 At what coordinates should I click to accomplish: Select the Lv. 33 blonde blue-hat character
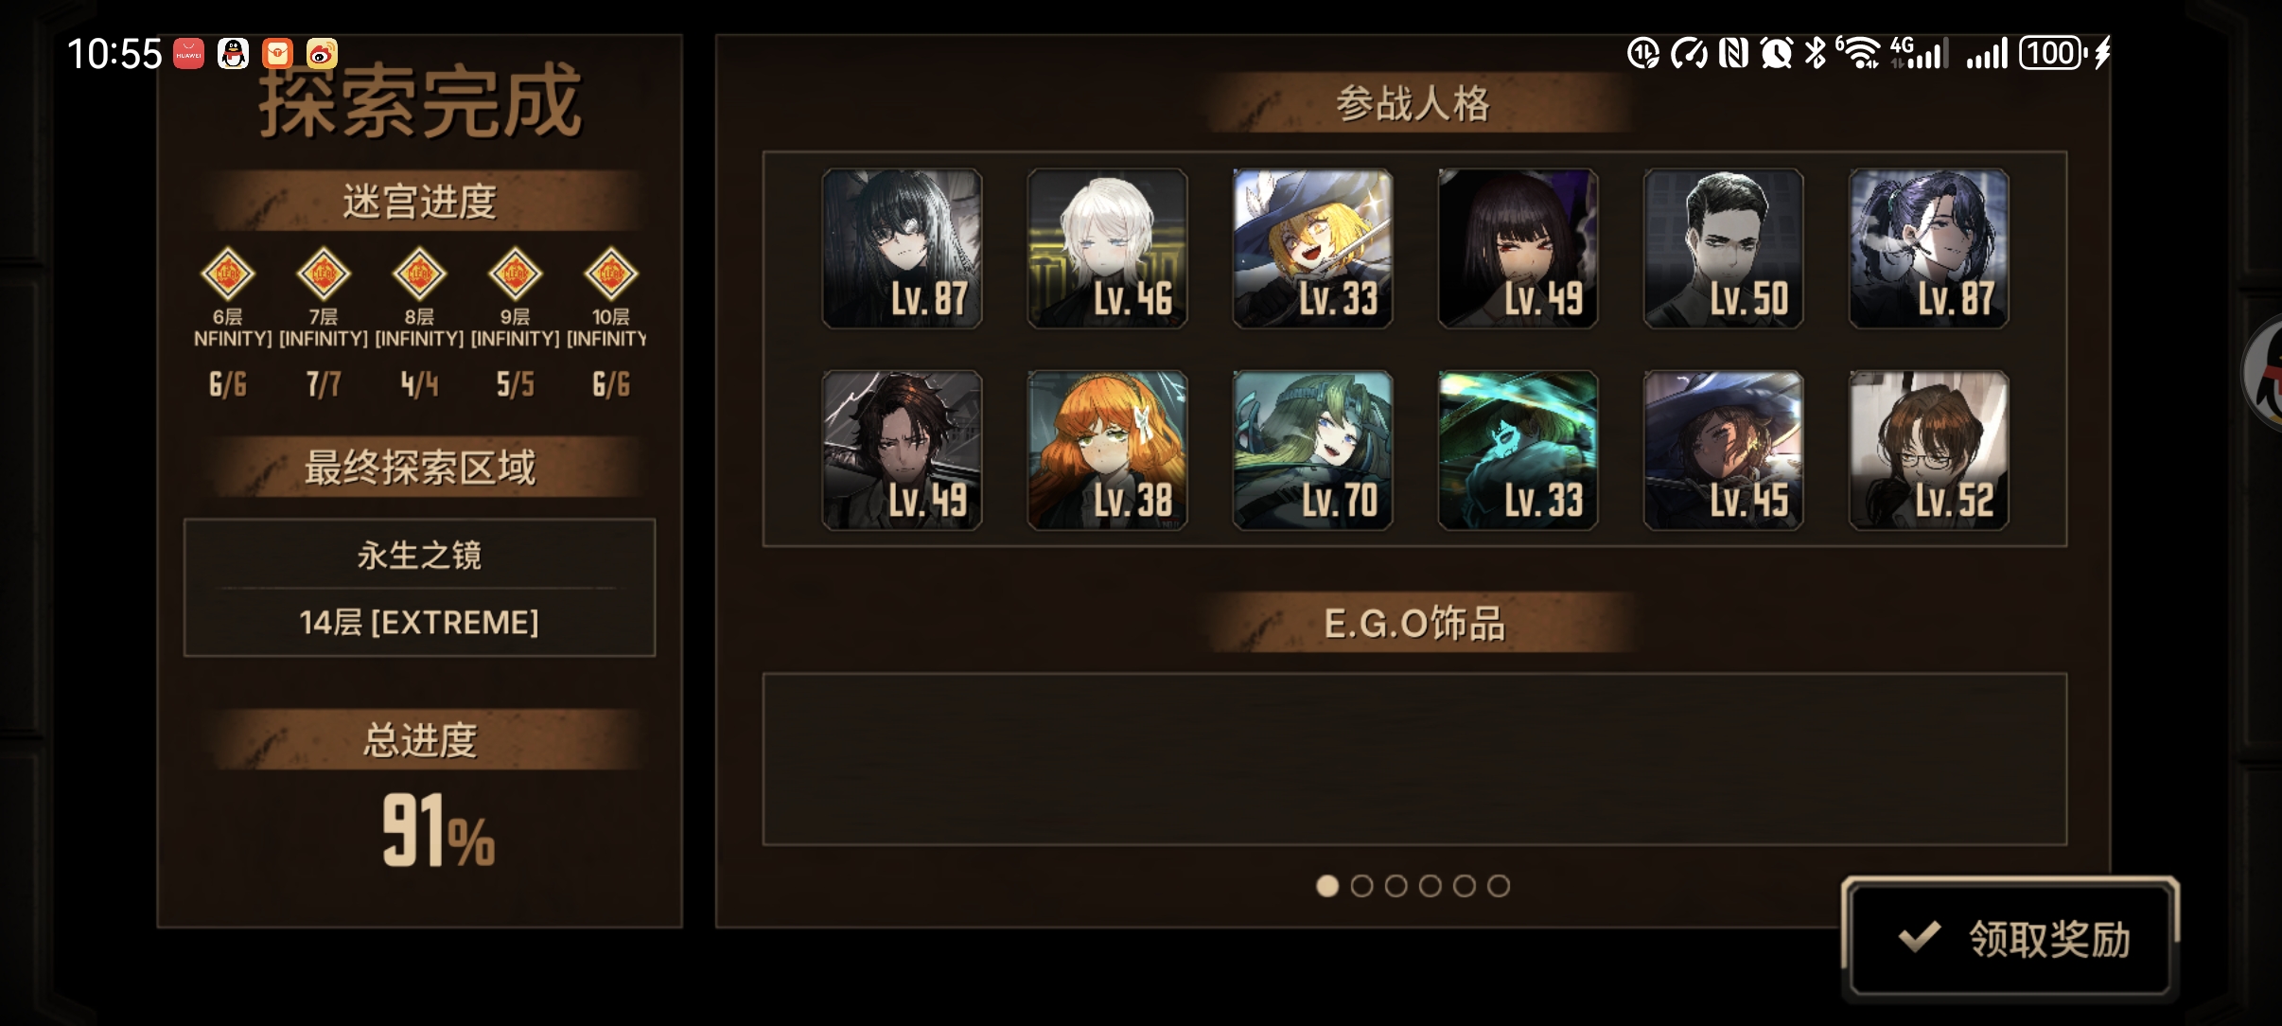(1312, 249)
